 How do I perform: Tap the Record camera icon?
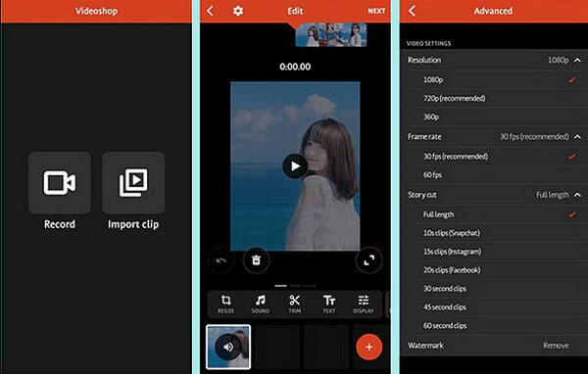(60, 183)
